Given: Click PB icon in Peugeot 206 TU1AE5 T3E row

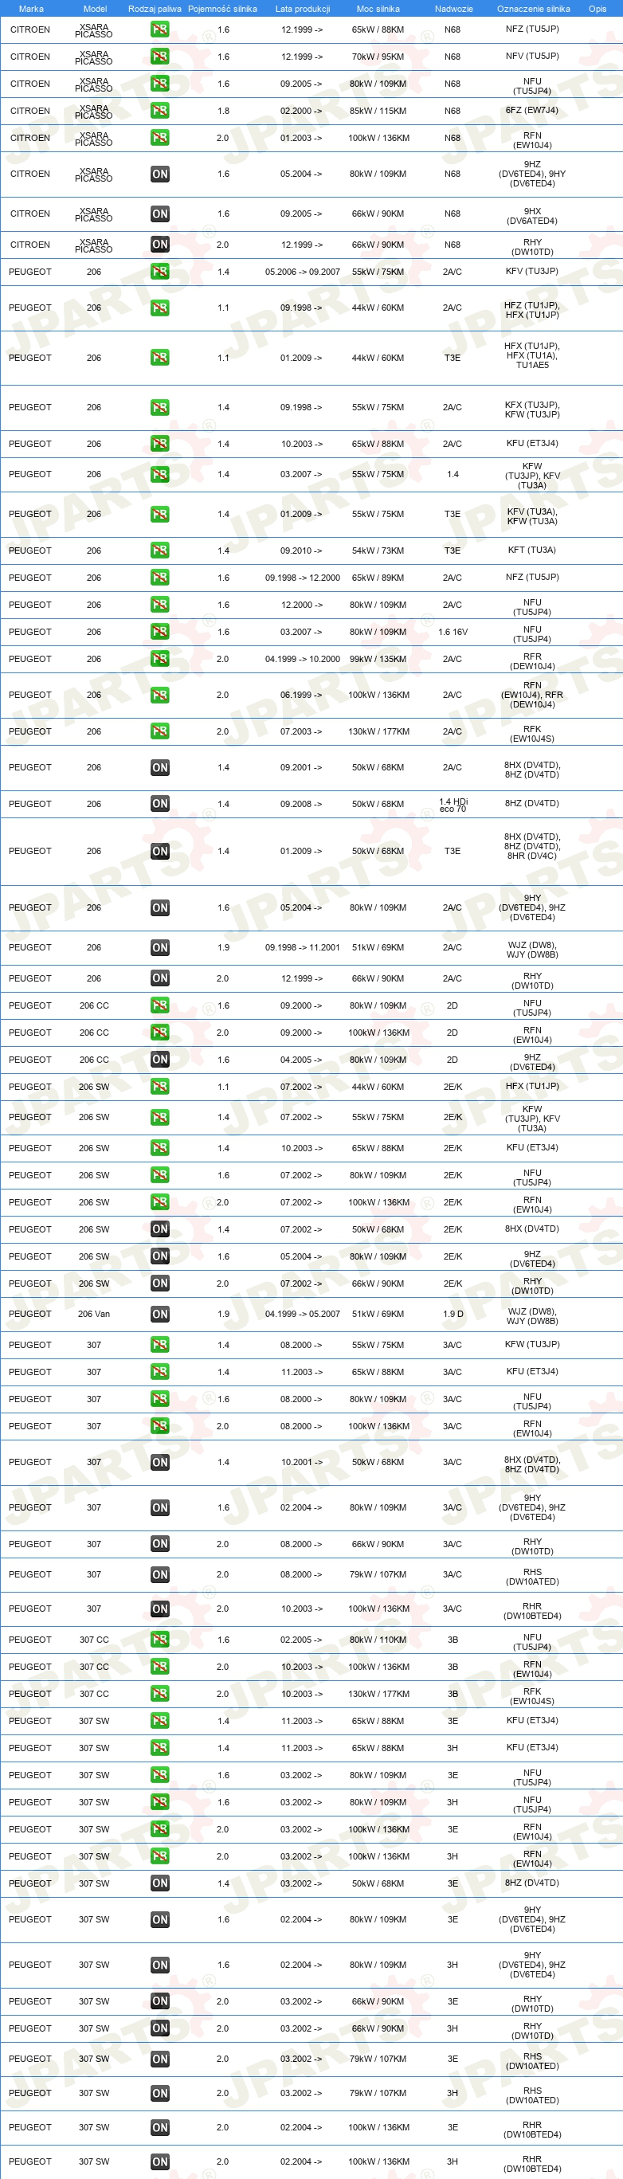Looking at the screenshot, I should click(x=160, y=358).
